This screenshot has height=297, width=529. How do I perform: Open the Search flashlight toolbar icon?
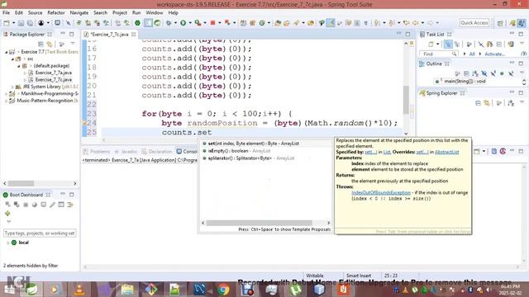point(297,23)
